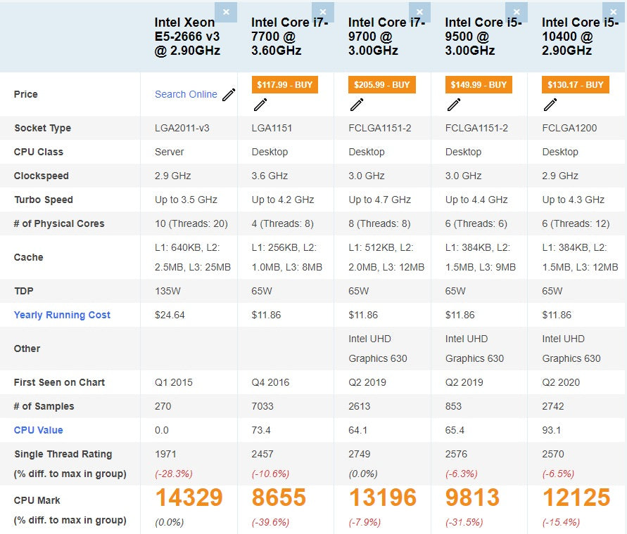Viewport: 627px width, 534px height.
Task: Edit price pencil under $205.99 button
Action: click(357, 105)
